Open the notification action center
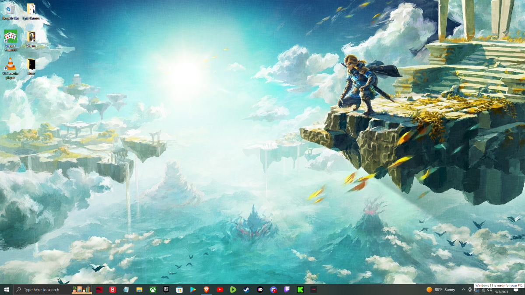Image resolution: width=525 pixels, height=295 pixels. [516, 290]
